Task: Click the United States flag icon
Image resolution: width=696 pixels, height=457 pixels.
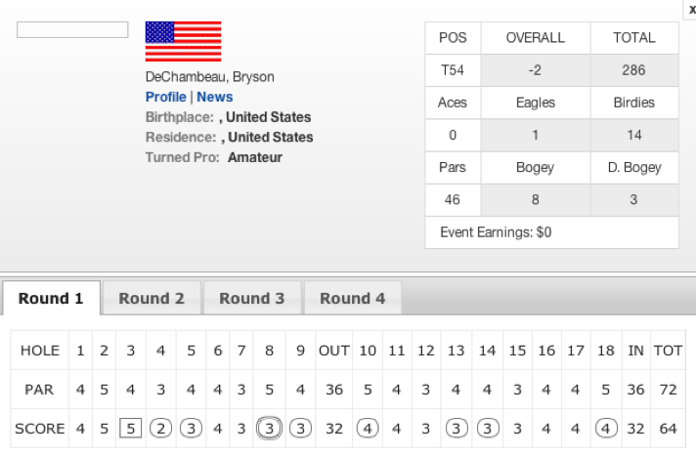Action: 184,42
